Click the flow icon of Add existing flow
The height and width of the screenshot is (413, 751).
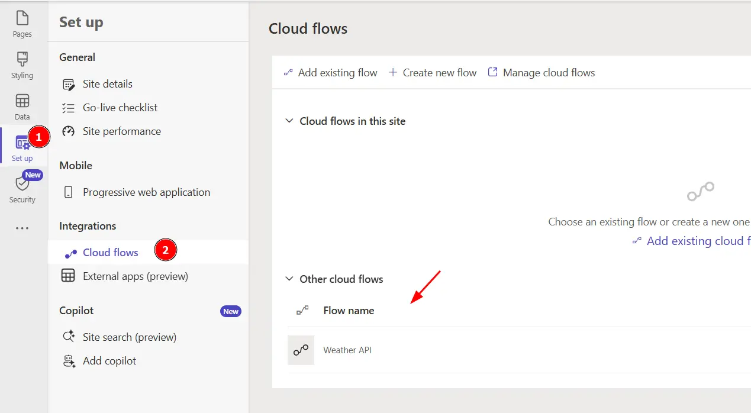pyautogui.click(x=288, y=72)
